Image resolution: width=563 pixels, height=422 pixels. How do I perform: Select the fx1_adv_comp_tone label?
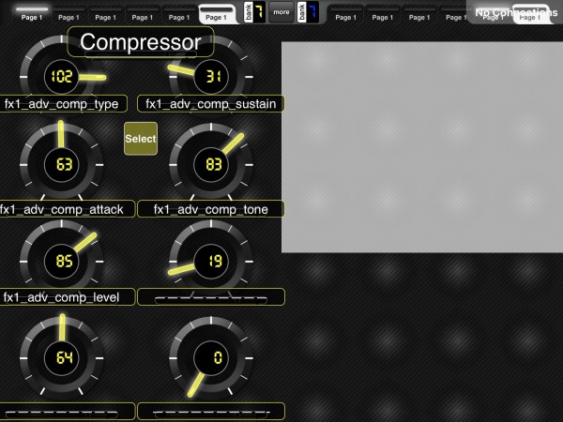(x=211, y=209)
